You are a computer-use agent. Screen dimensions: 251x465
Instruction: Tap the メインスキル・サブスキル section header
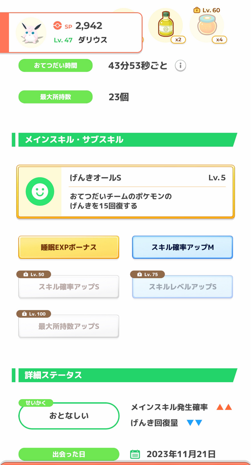click(x=124, y=139)
